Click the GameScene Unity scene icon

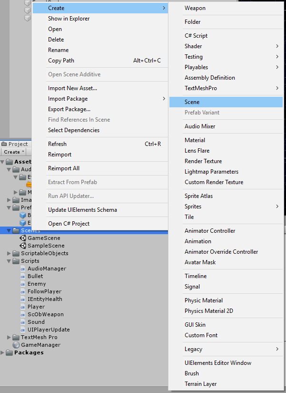(23, 238)
